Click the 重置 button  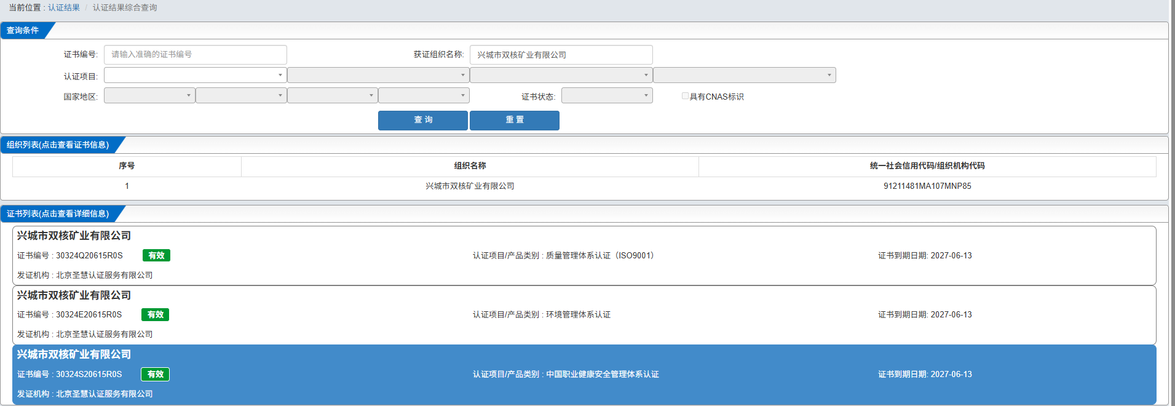[x=515, y=120]
